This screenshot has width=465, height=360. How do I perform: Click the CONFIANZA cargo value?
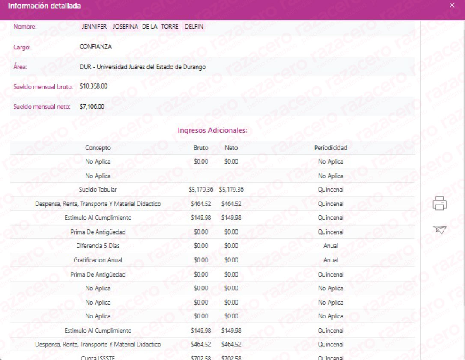click(95, 47)
